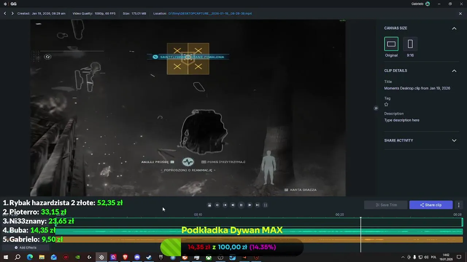Click the Share clip button
Viewport: 467px width, 262px height.
(431, 205)
